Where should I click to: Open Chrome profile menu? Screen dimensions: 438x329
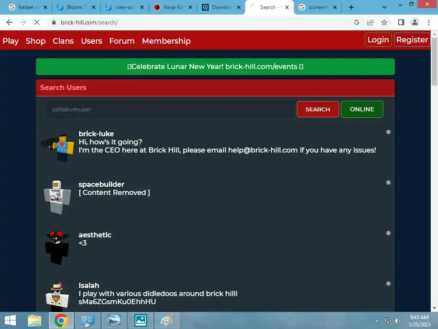pos(415,22)
